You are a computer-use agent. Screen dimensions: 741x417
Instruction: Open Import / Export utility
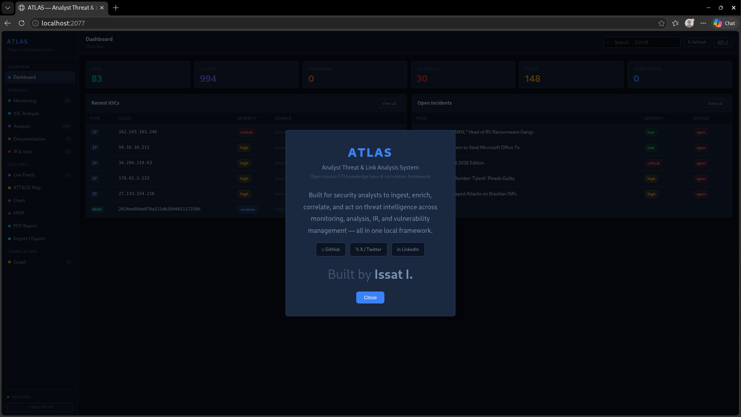coord(40,239)
